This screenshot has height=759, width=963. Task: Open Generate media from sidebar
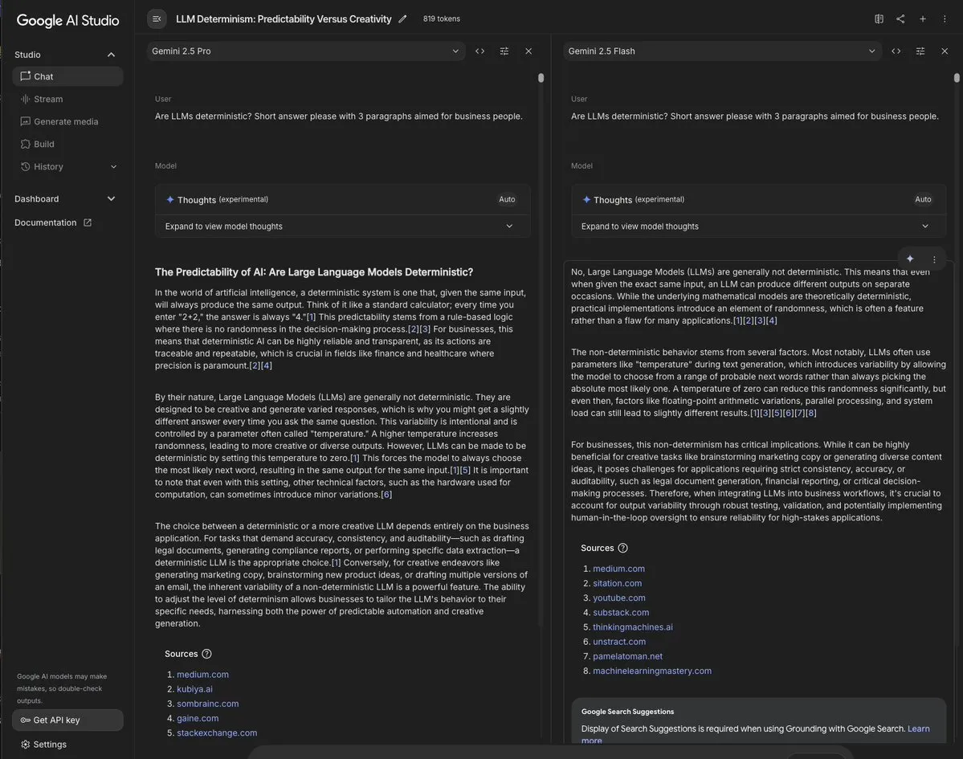click(66, 121)
